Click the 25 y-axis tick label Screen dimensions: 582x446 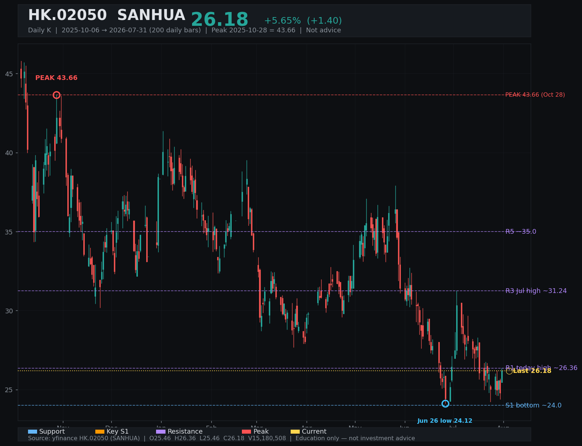point(9,390)
